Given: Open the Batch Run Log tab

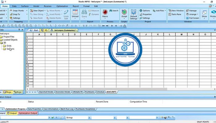Looking at the screenshot, I should tap(67, 109).
